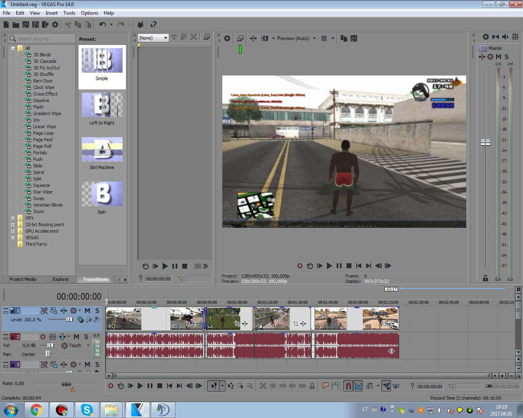Toggle Master bus Mute button
523x418 pixels.
click(498, 57)
